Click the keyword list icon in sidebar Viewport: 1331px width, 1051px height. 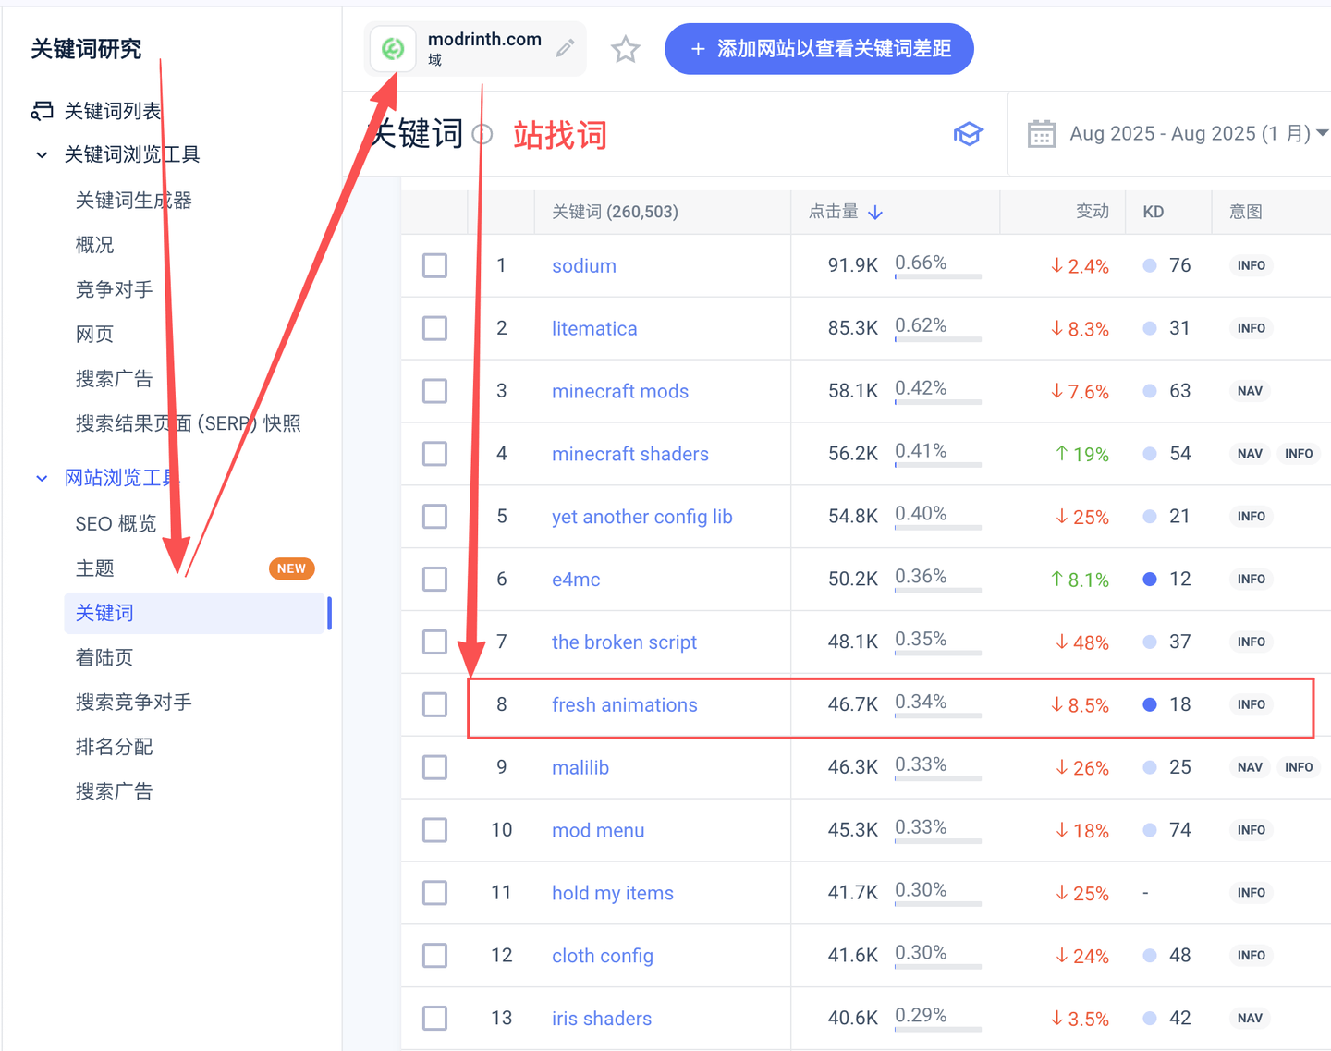point(42,111)
